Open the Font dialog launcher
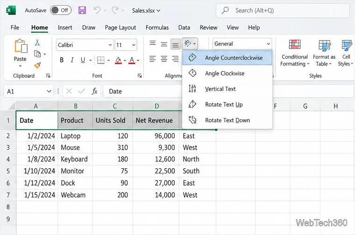 click(x=140, y=76)
